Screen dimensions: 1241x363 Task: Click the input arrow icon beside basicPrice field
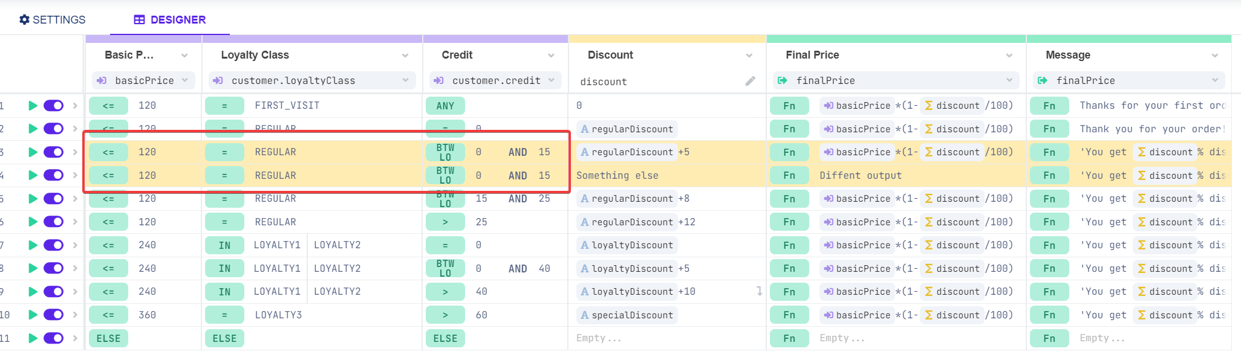(x=102, y=80)
